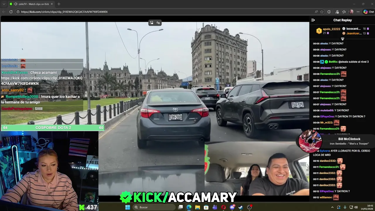Open network settings tray icon
Screen dimensions: 375x211
pos(351,207)
